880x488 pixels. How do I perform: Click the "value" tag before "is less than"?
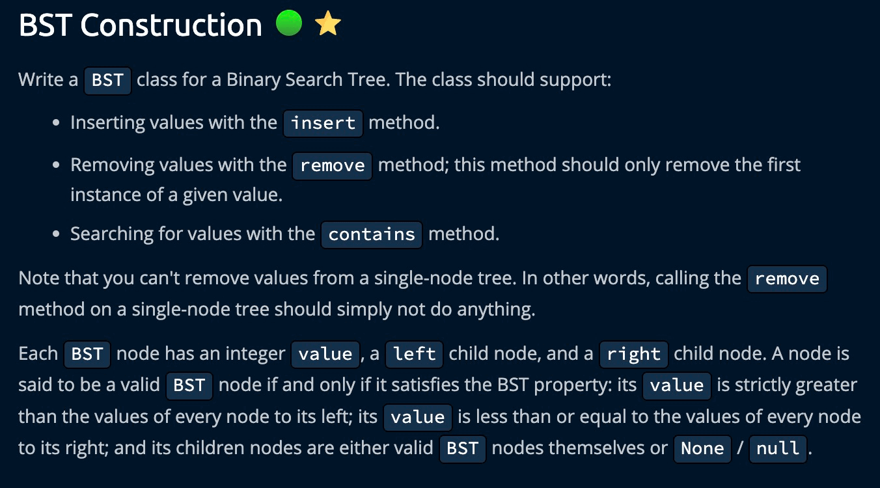tap(418, 417)
